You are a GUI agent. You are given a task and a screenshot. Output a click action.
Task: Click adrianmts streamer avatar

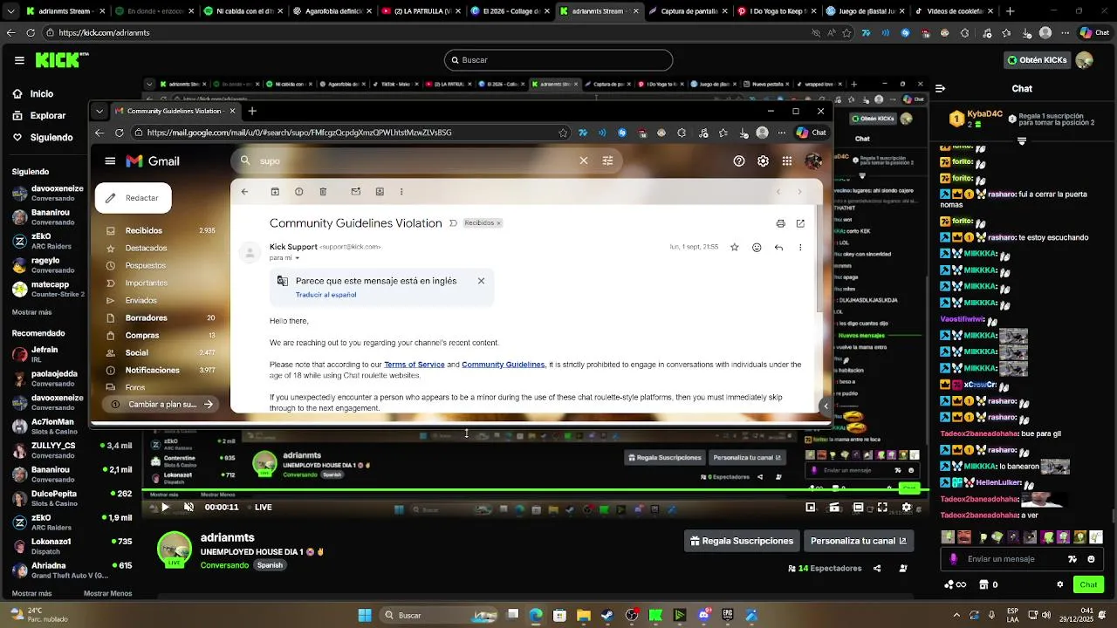tap(175, 549)
